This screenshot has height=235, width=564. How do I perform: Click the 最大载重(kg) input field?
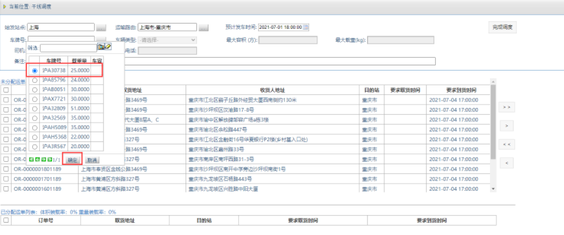point(400,40)
